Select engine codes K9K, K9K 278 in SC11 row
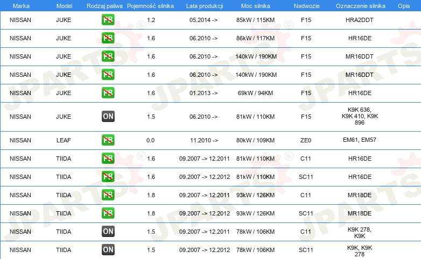Image resolution: width=421 pixels, height=259 pixels. click(360, 251)
